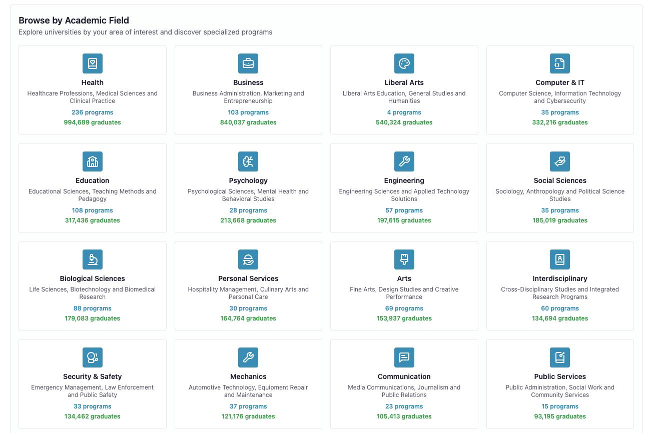Click the Mechanics card title
This screenshot has height=433, width=655.
coord(248,376)
